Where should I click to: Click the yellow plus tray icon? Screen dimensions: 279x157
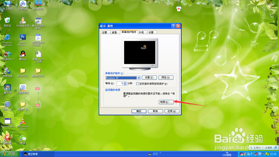click(x=267, y=154)
